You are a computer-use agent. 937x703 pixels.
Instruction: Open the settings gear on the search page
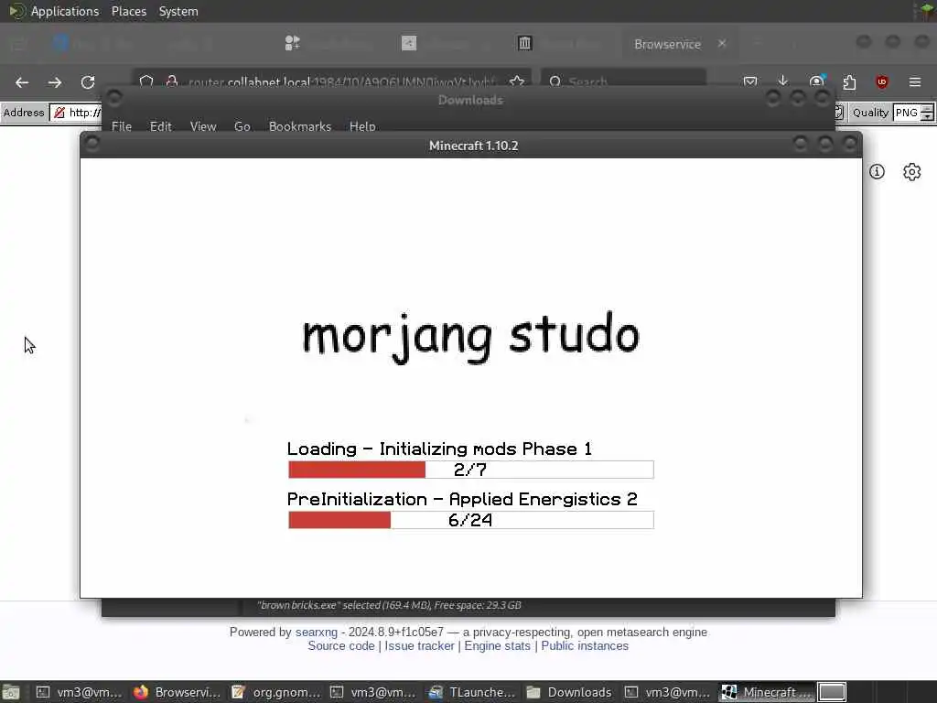[912, 171]
